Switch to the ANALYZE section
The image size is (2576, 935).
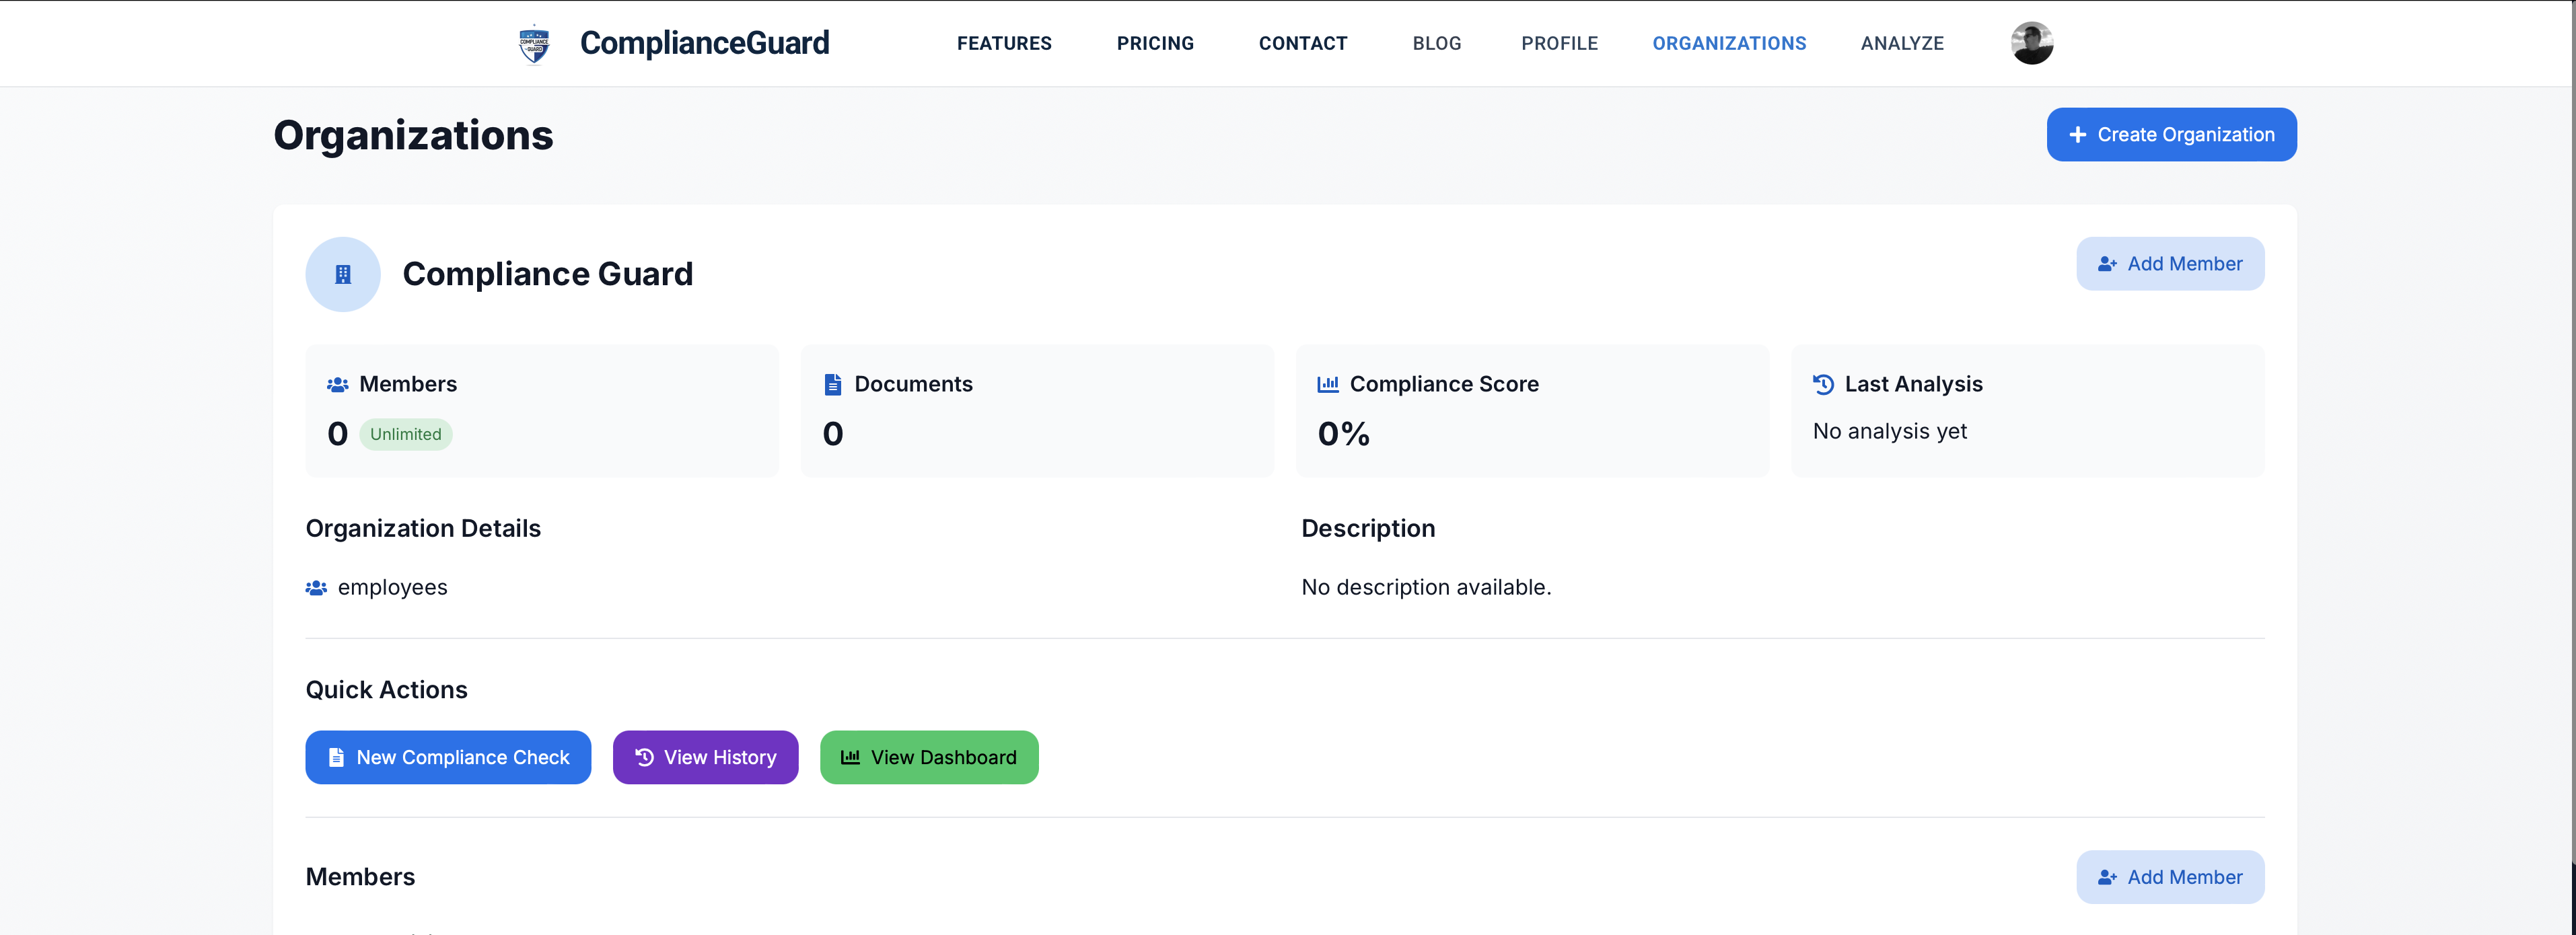coord(1902,43)
